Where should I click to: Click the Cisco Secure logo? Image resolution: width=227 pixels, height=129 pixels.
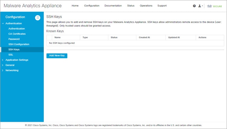click(x=214, y=6)
